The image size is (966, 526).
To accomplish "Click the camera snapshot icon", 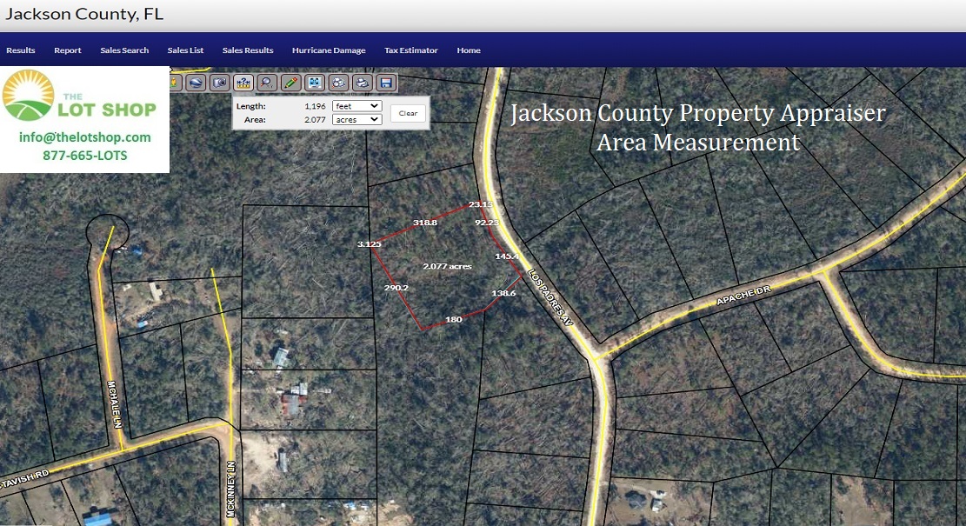I will pyautogui.click(x=220, y=83).
